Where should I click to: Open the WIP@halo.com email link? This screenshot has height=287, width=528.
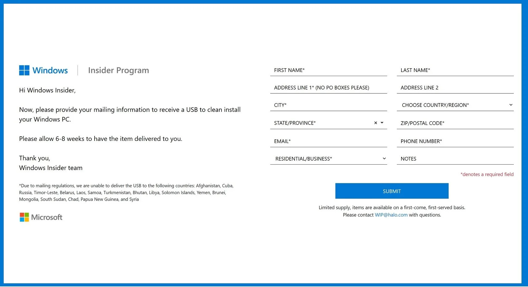[x=391, y=215]
